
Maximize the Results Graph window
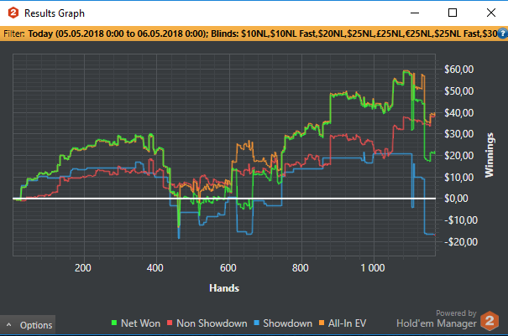pos(453,13)
